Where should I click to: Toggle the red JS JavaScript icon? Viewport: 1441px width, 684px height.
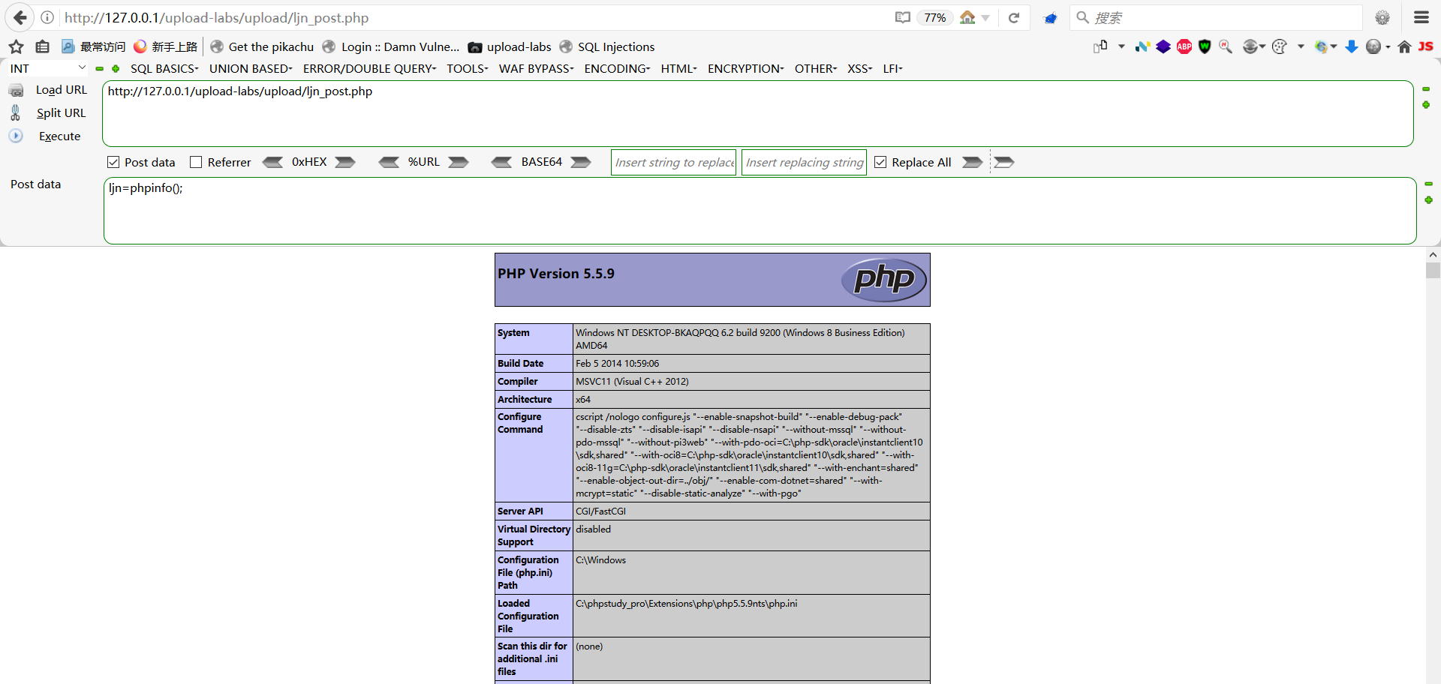1425,46
